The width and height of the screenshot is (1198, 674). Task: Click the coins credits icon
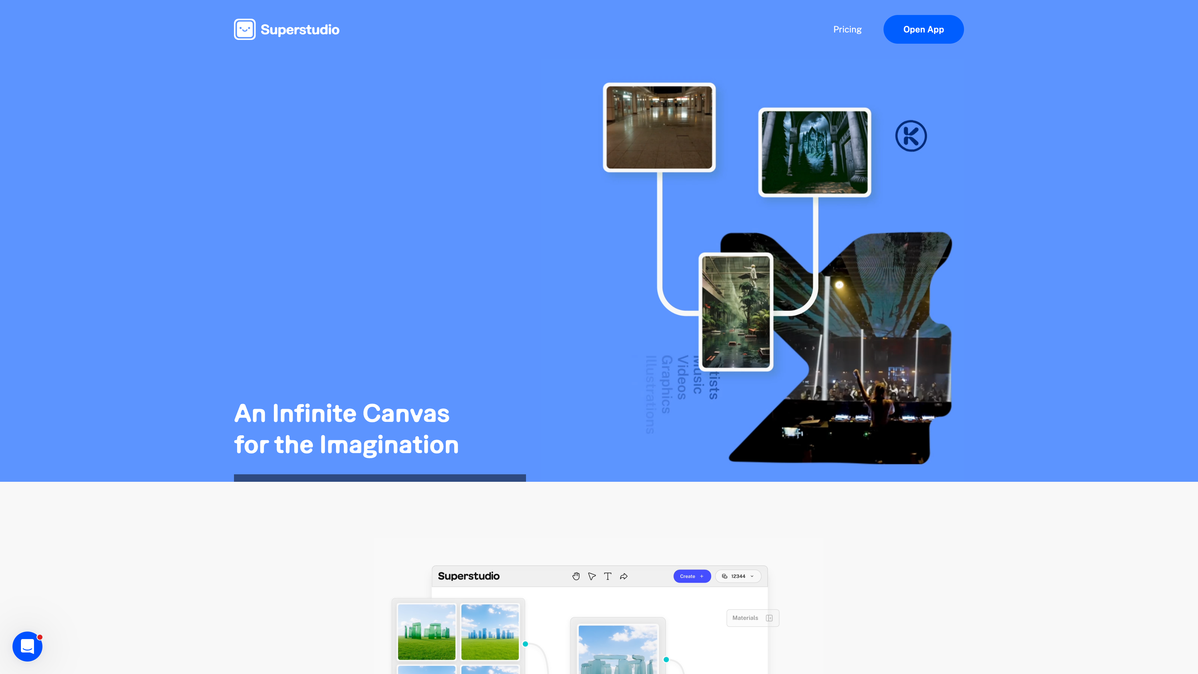[724, 576]
